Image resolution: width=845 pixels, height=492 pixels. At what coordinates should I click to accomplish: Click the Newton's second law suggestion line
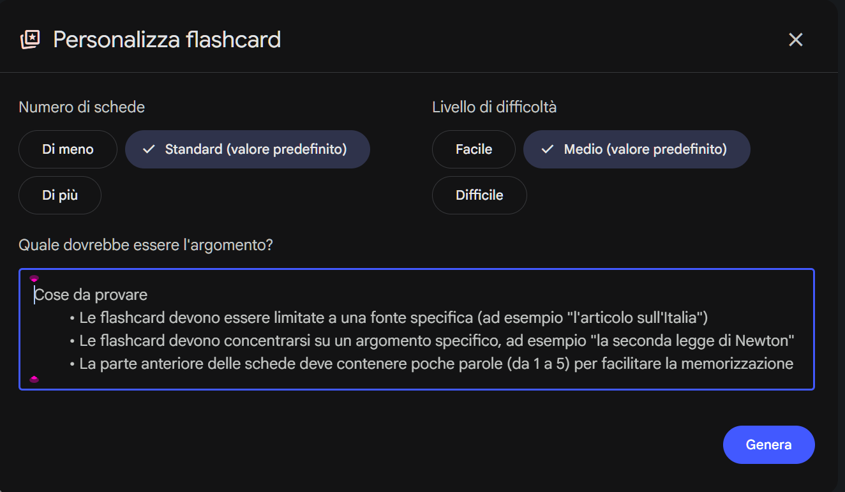click(437, 341)
